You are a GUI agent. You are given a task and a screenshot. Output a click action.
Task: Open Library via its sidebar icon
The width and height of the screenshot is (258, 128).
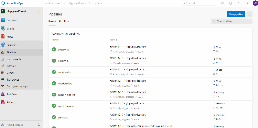pyautogui.click(x=3, y=73)
